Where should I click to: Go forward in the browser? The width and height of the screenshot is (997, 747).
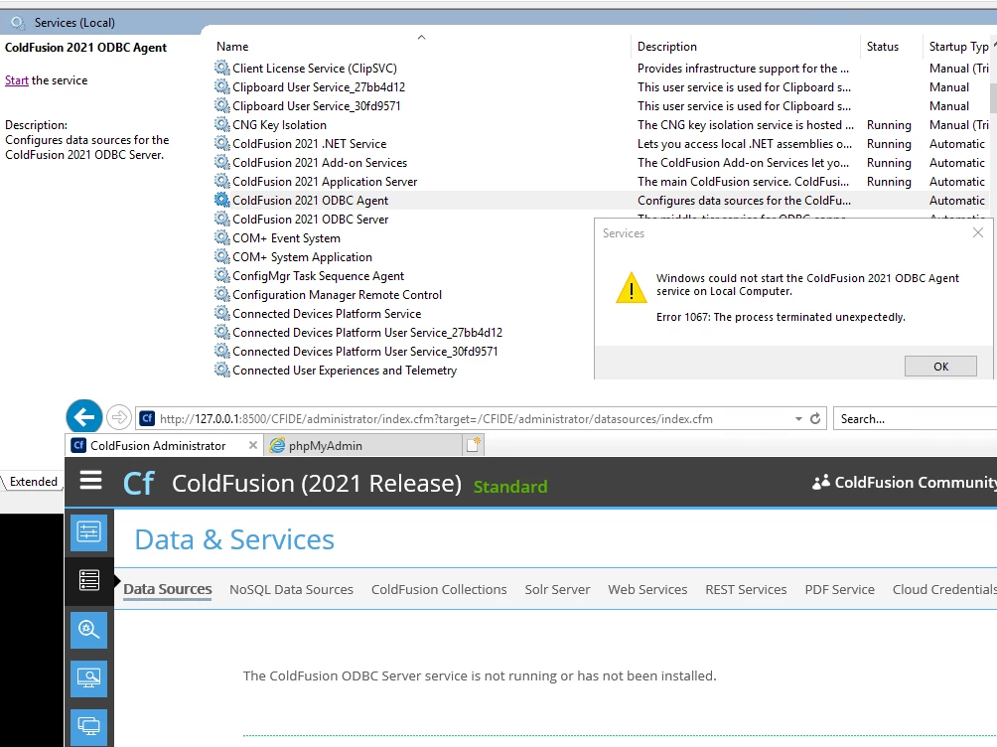118,418
